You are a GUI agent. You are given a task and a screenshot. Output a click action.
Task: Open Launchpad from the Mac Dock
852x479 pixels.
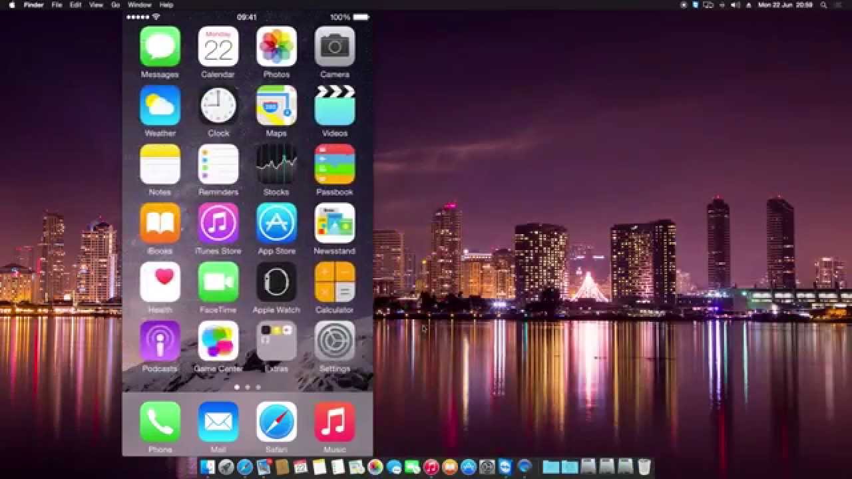click(x=226, y=467)
